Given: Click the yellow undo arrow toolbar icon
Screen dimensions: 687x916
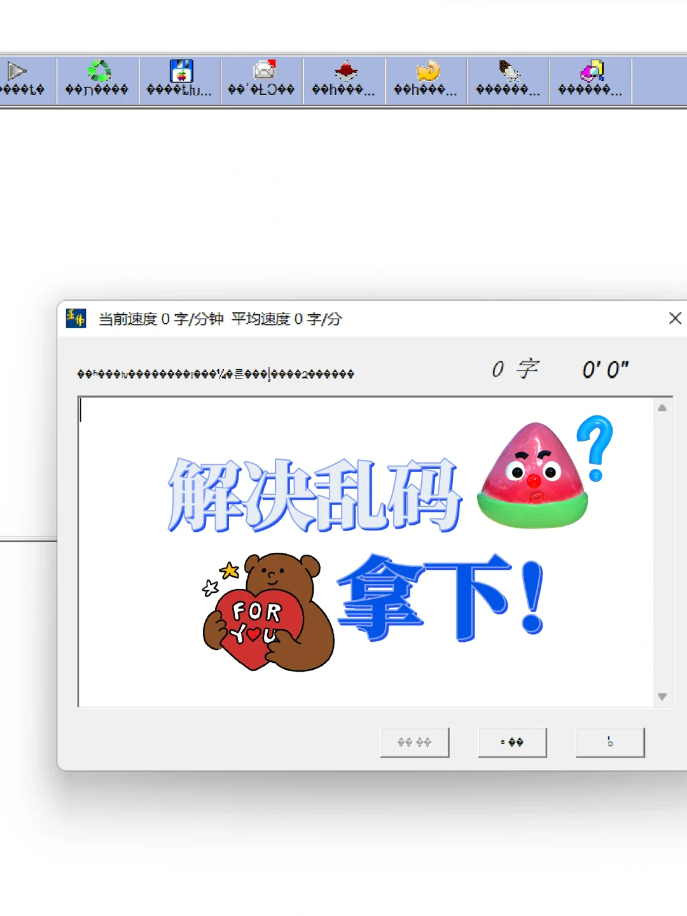Looking at the screenshot, I should [x=427, y=70].
